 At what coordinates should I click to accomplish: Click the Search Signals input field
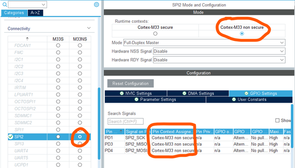[x=125, y=121]
